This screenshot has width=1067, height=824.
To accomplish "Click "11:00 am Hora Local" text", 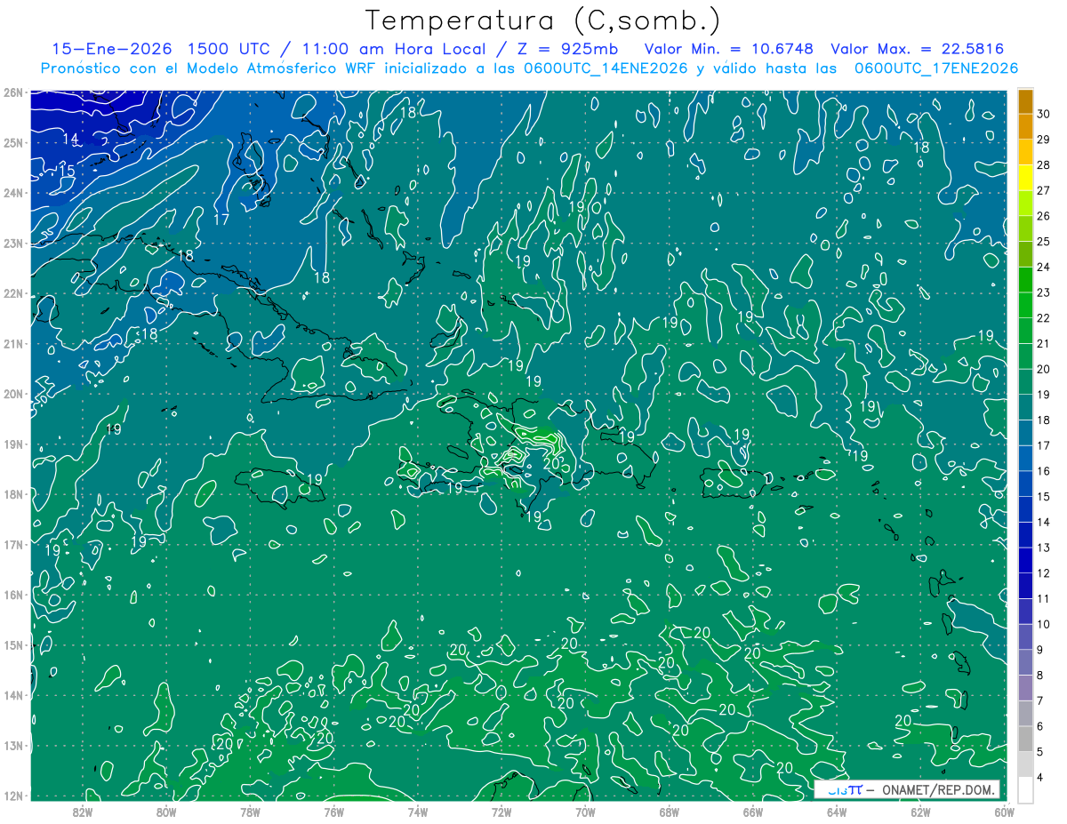I will pyautogui.click(x=388, y=49).
